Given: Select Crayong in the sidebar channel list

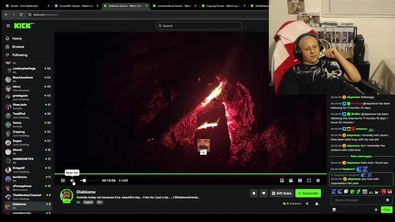Looking at the screenshot, I should coord(28,133).
